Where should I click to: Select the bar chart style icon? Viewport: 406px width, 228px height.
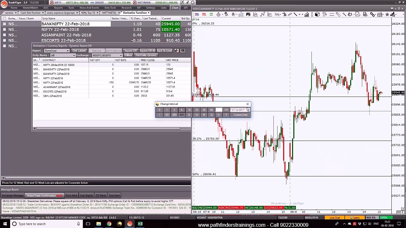[x=241, y=14]
